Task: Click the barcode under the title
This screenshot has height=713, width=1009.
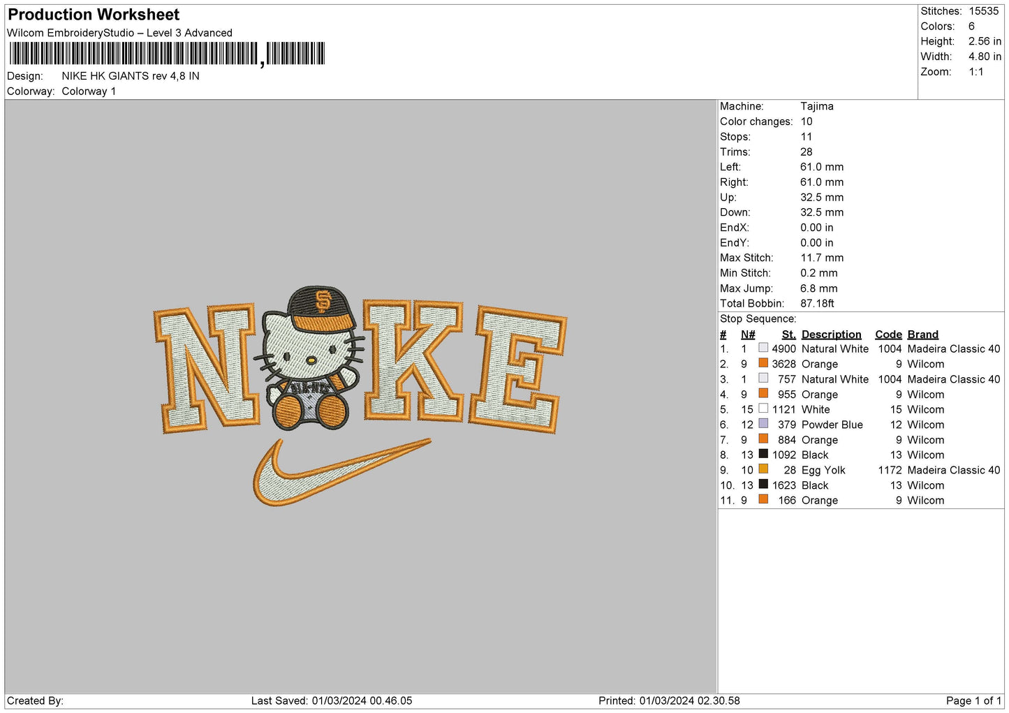Action: 167,54
